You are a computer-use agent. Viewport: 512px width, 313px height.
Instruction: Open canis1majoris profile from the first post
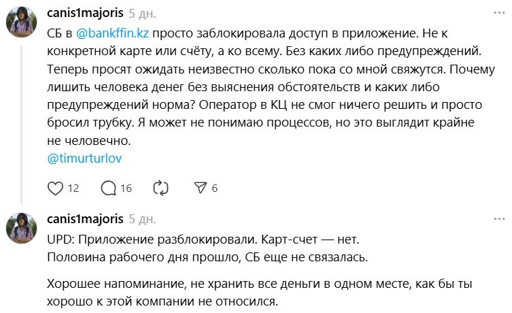coord(86,12)
